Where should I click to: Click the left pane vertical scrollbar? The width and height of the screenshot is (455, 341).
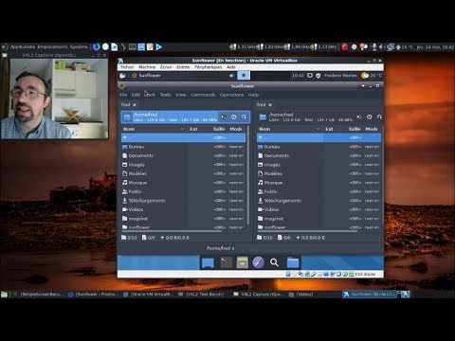pyautogui.click(x=247, y=175)
